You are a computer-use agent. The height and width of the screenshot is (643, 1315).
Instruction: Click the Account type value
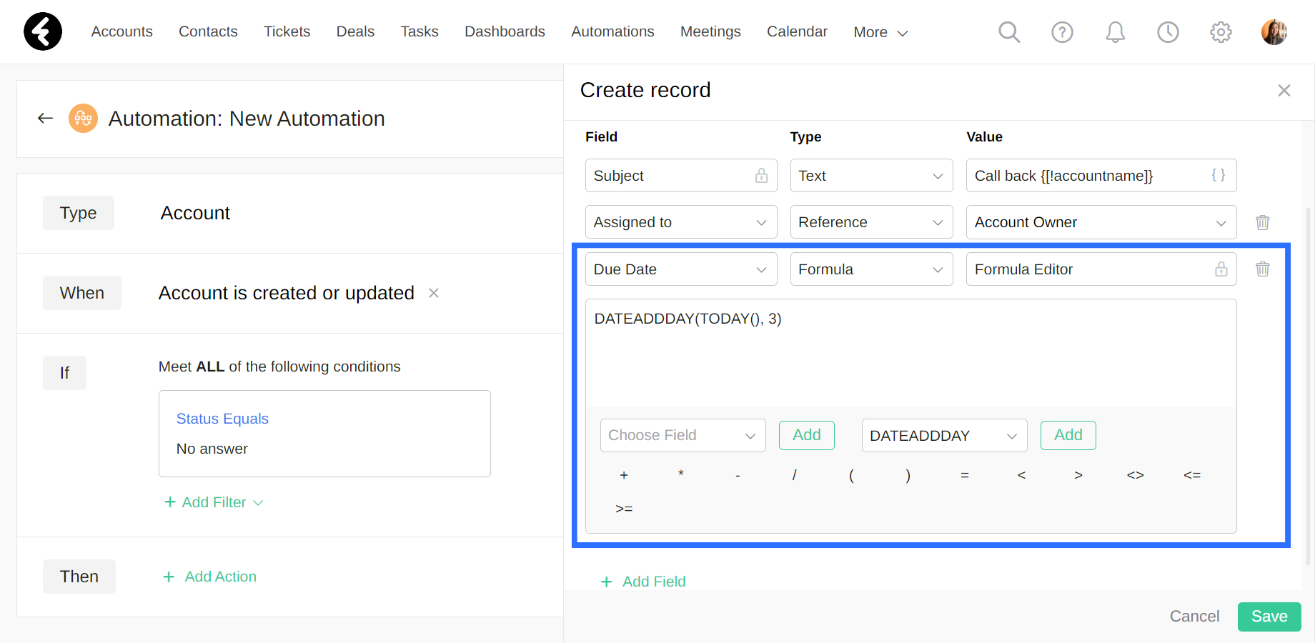click(x=195, y=213)
